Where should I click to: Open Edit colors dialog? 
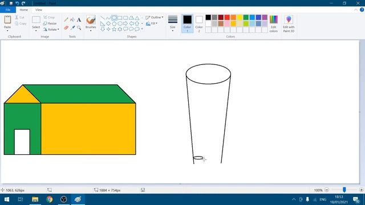274,23
